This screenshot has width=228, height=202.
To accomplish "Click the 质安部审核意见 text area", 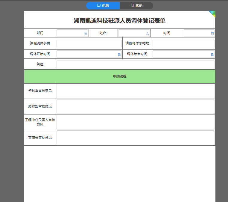I will [136, 106].
